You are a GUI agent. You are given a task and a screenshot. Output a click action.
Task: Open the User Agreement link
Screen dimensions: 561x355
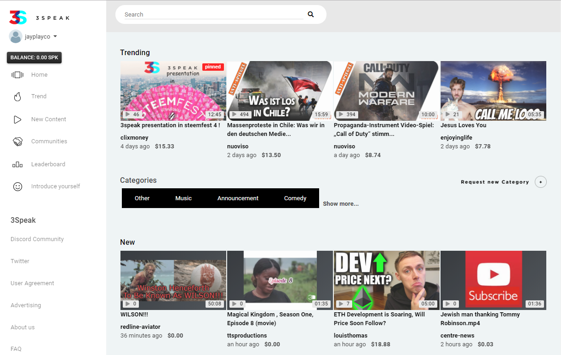click(x=32, y=283)
